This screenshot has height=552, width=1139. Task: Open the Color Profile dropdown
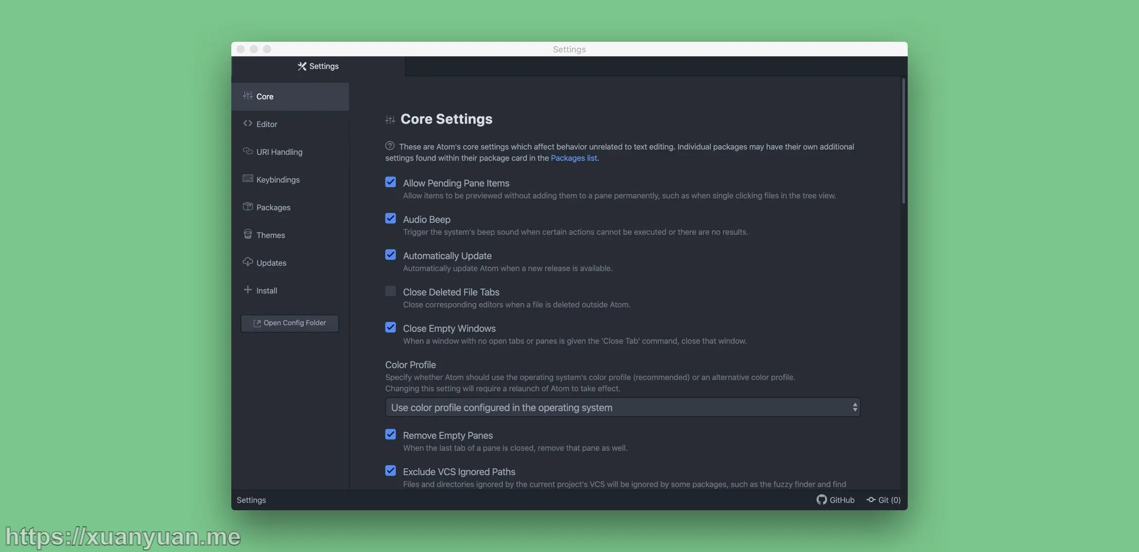[x=622, y=407]
